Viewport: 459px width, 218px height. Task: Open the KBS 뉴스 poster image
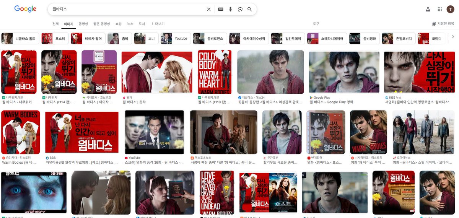pos(419,72)
